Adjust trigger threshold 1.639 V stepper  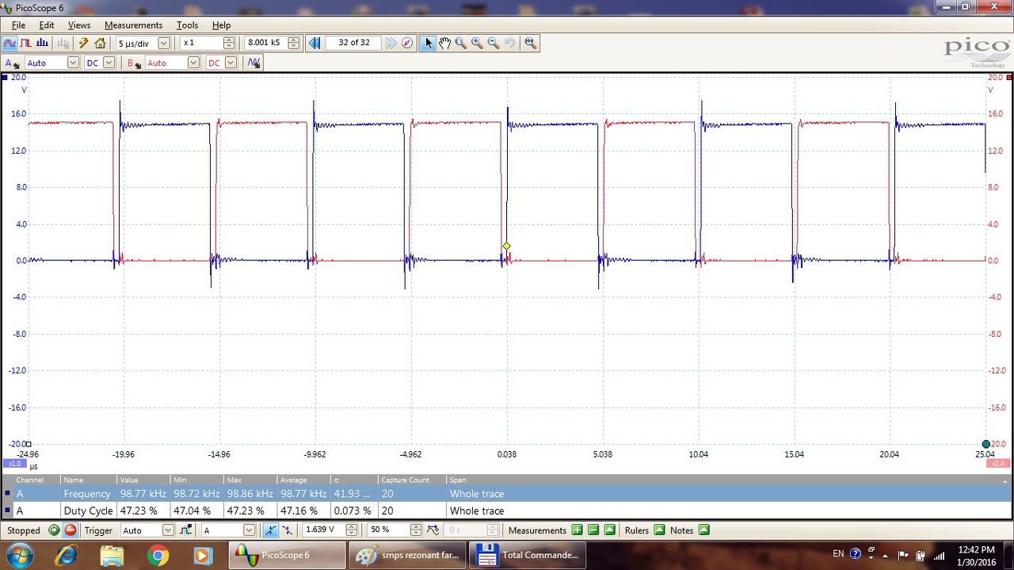(x=352, y=530)
